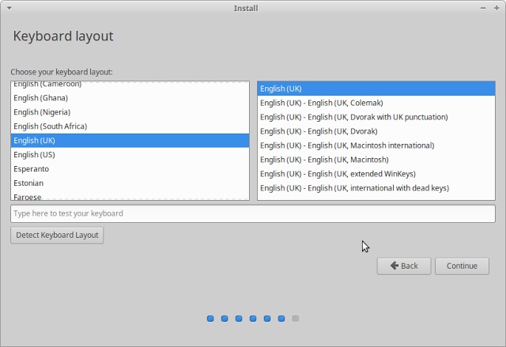Select English (Ghana) keyboard layout

click(40, 98)
